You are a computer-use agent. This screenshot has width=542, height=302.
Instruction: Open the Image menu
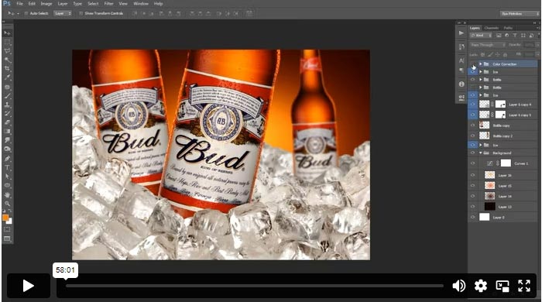(x=46, y=4)
